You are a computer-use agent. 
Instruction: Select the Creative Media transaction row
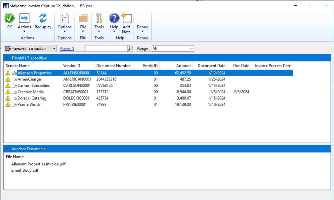[x=31, y=92]
